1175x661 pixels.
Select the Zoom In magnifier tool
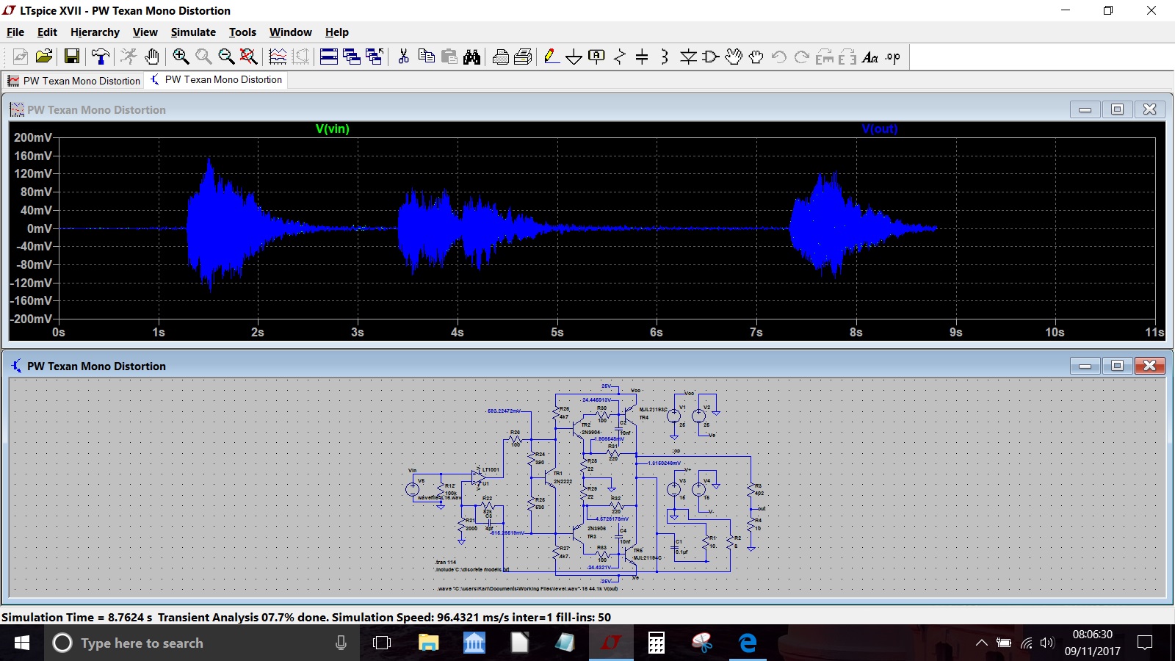(x=181, y=57)
